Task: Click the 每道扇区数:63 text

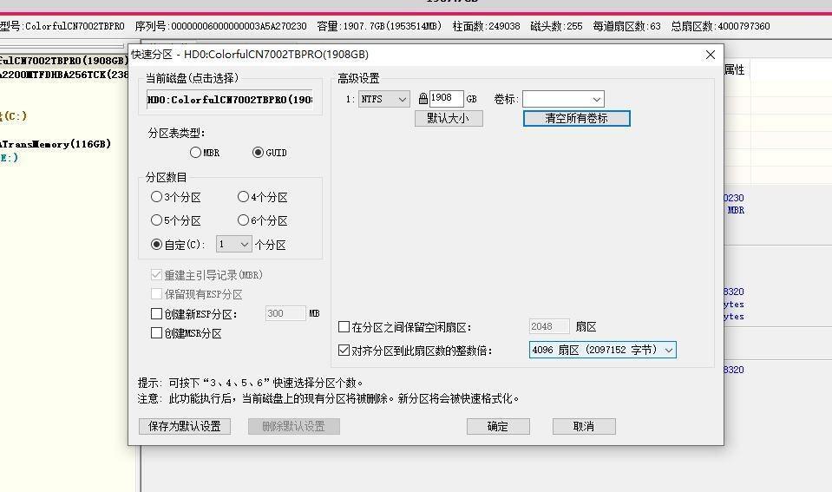Action: [x=626, y=26]
